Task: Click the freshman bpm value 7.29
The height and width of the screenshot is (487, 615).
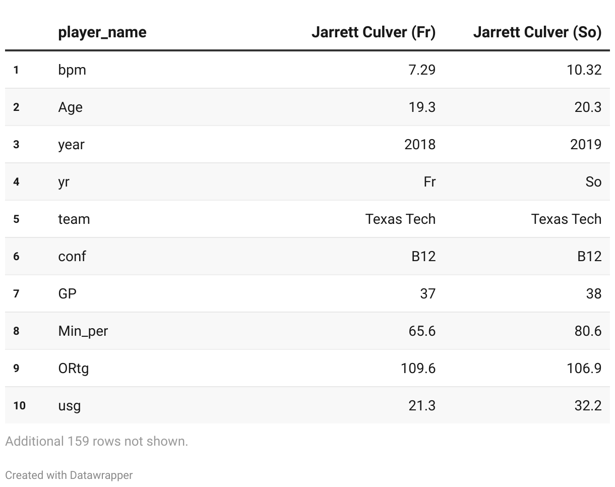Action: (421, 70)
